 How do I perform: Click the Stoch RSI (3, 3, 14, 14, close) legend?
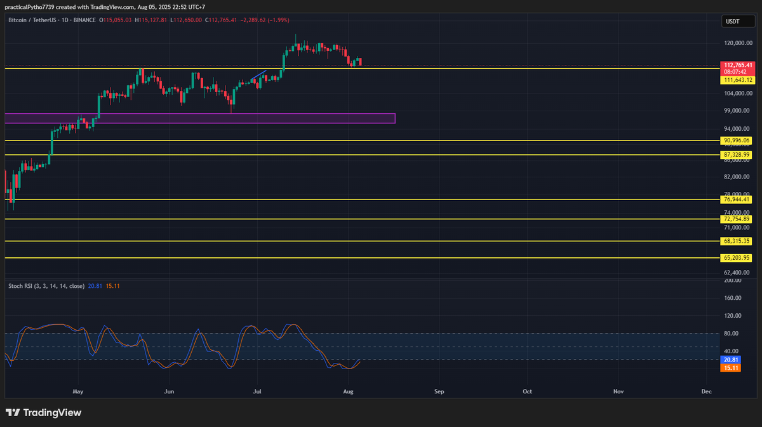tap(46, 286)
